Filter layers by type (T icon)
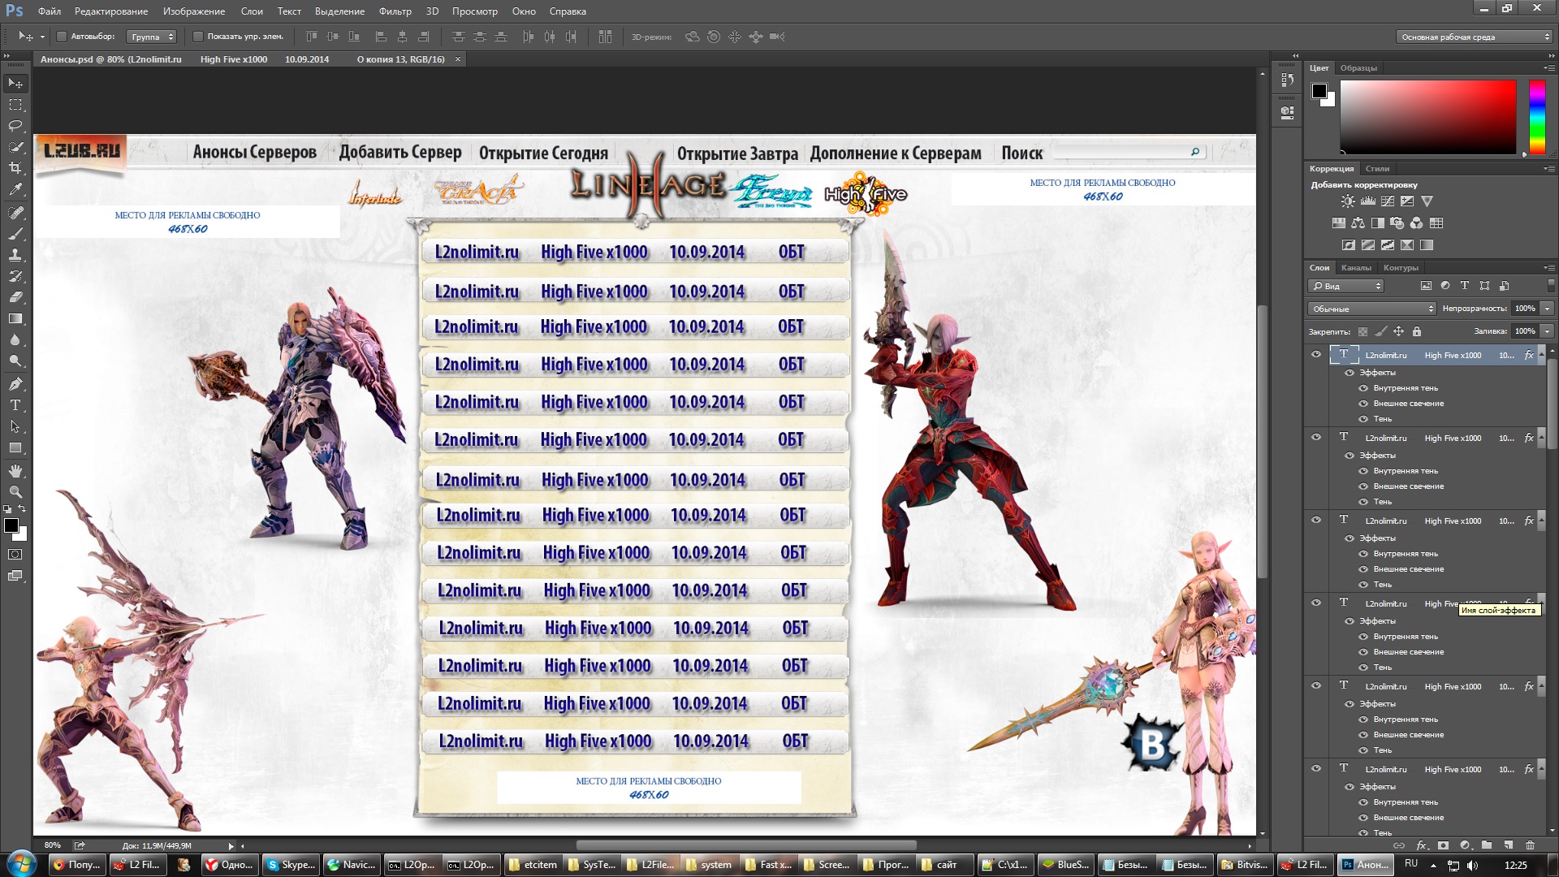Viewport: 1559px width, 877px height. [x=1465, y=286]
